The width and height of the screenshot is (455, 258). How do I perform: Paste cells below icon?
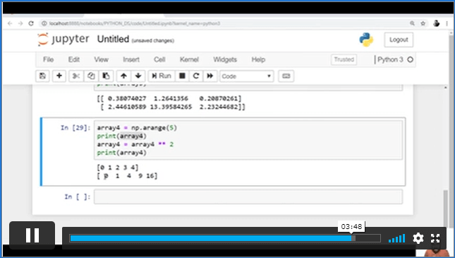106,76
